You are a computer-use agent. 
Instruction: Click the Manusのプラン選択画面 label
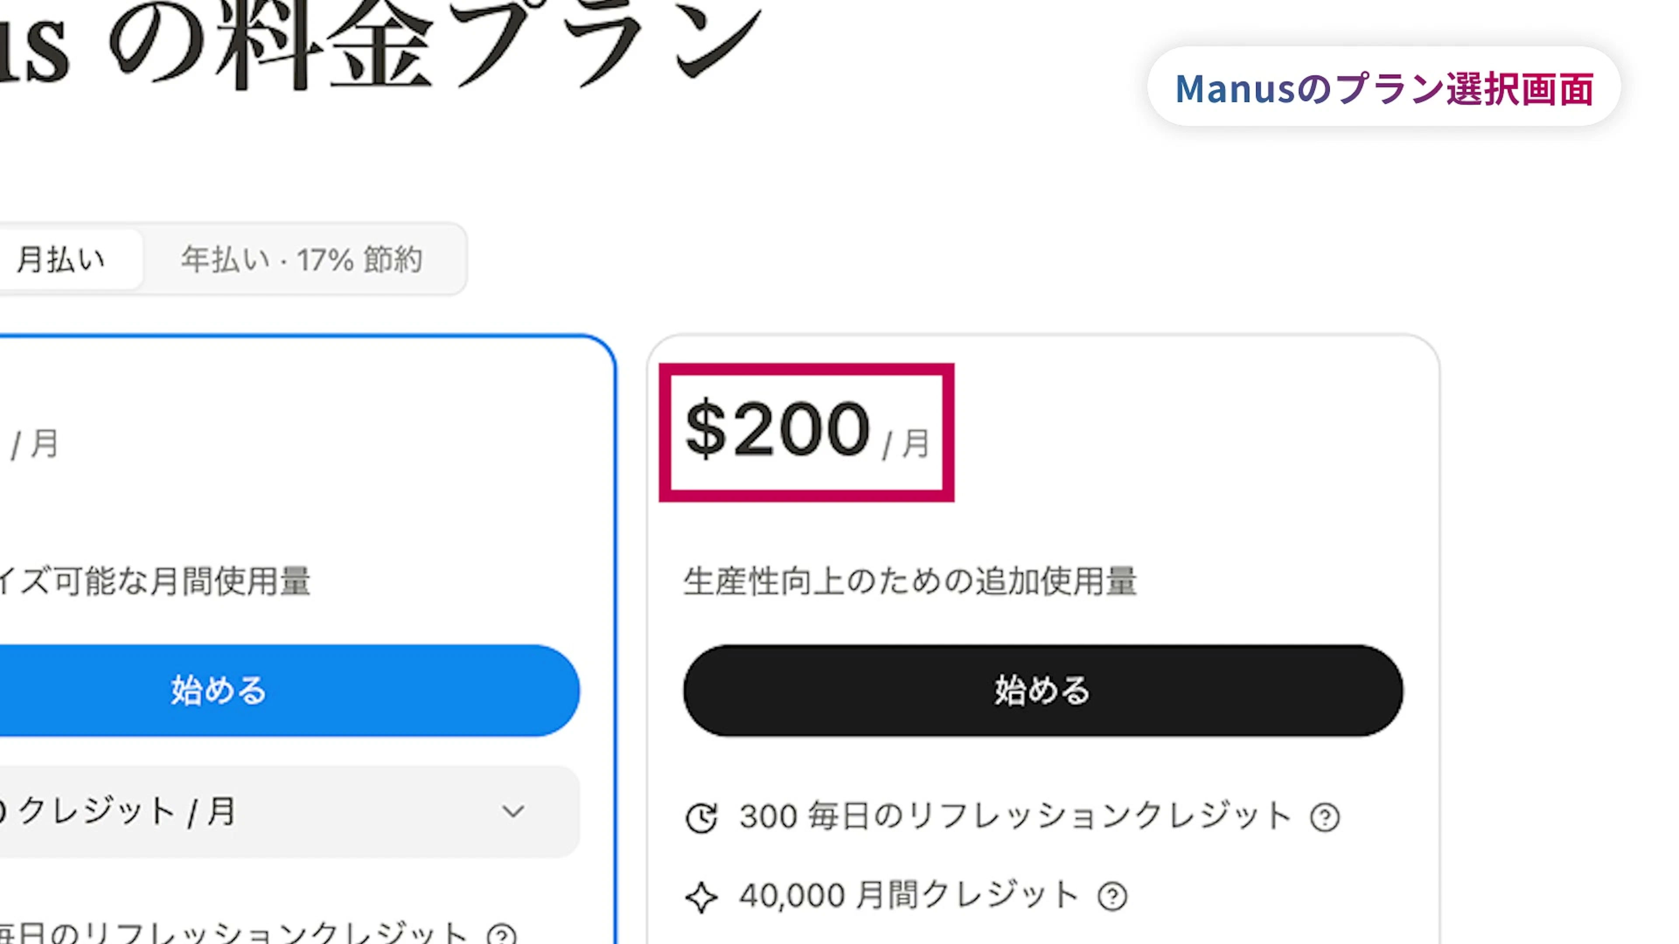pyautogui.click(x=1384, y=88)
